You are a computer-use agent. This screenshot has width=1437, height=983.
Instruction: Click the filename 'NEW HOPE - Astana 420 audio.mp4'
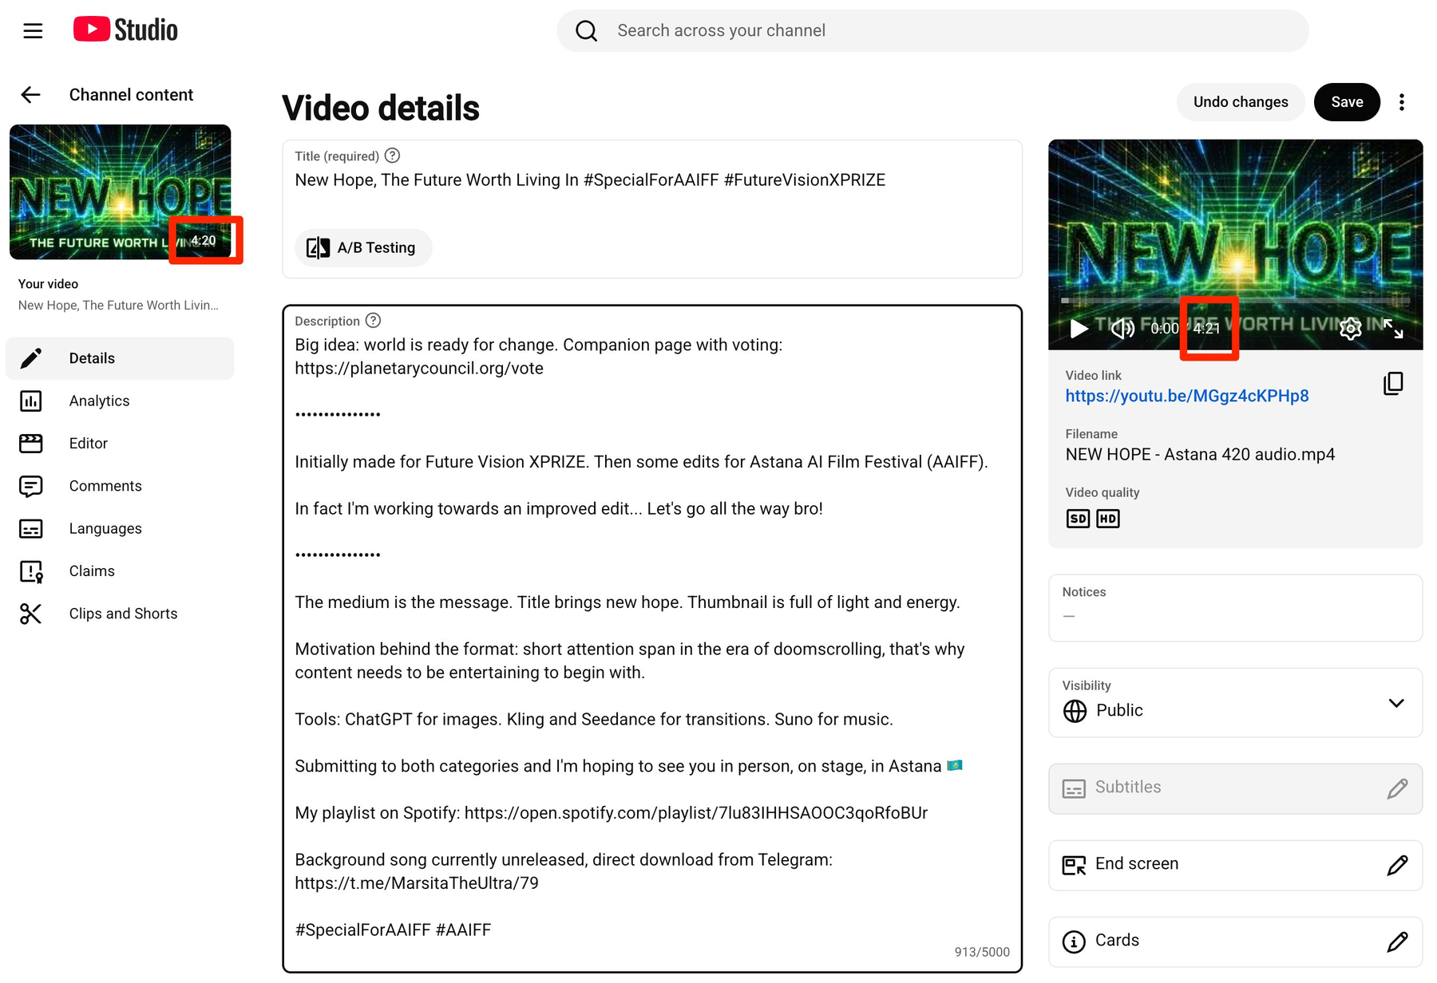tap(1200, 455)
